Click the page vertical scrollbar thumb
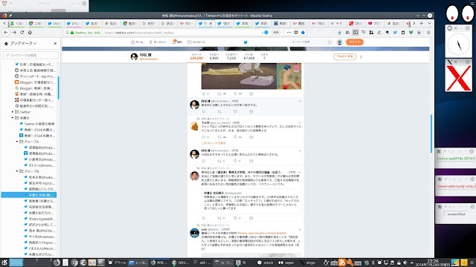Screen dimensions: 476x267 431,133
